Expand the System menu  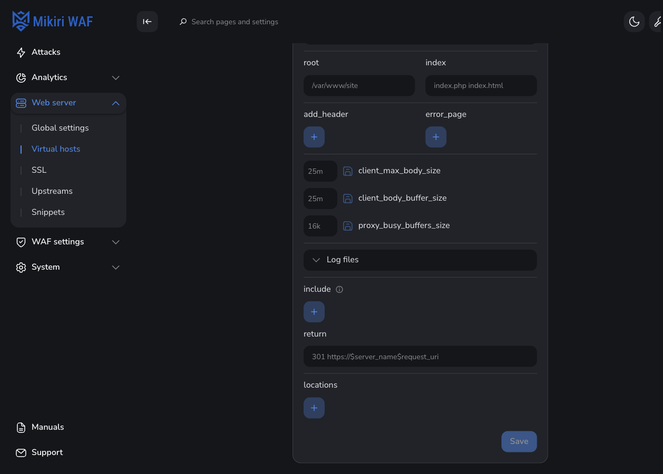coord(68,267)
